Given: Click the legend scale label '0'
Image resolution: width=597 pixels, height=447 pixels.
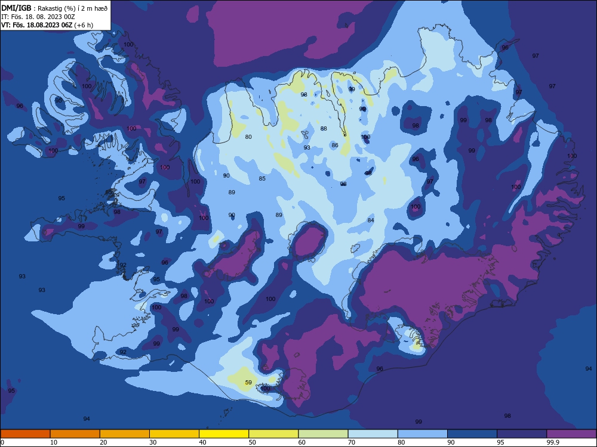Looking at the screenshot, I should tap(2, 442).
